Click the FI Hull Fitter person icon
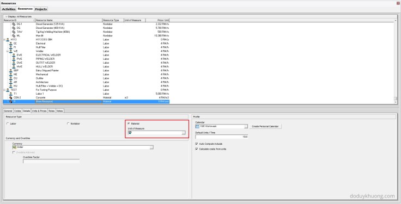 coord(11,47)
